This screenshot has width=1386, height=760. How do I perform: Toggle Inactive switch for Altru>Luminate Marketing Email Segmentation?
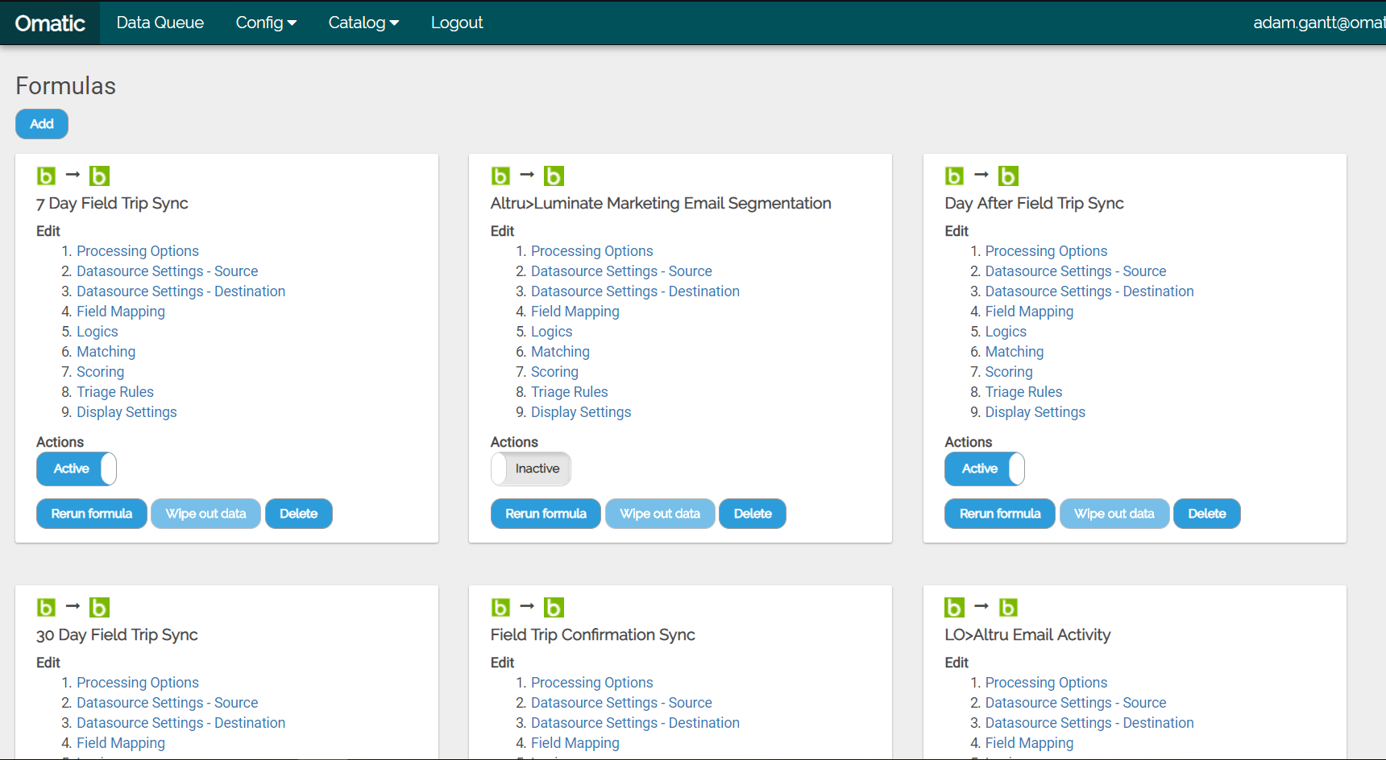[x=531, y=469]
